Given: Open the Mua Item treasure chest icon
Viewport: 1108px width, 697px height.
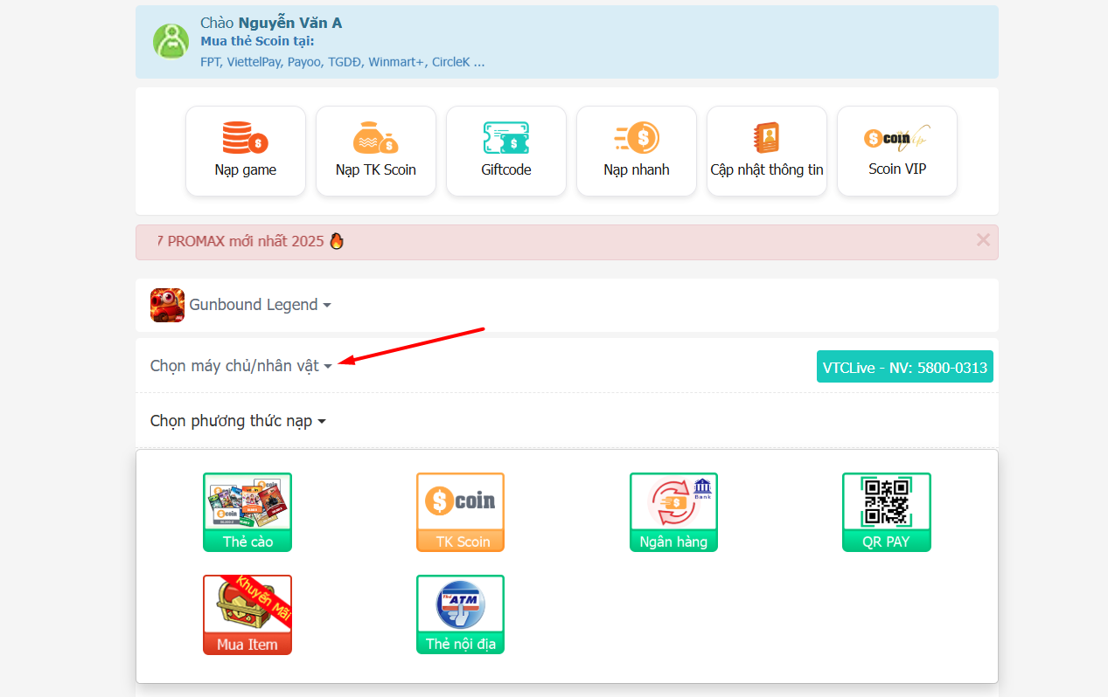Looking at the screenshot, I should (247, 614).
